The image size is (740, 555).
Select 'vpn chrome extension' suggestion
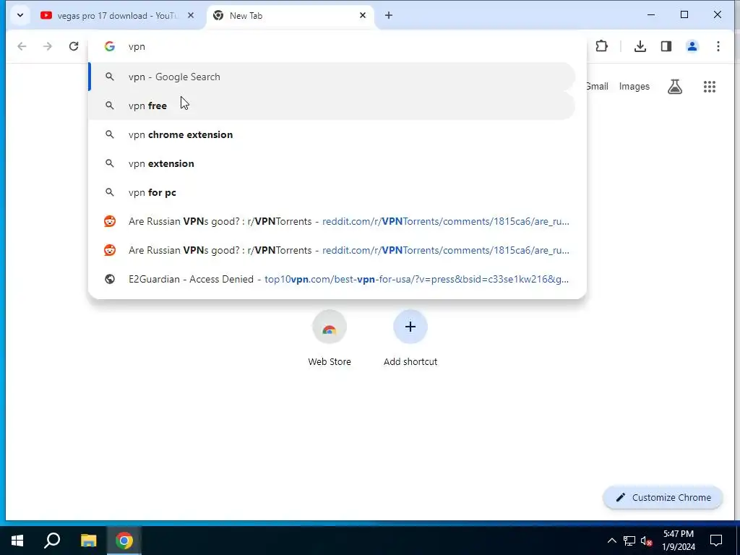[332, 134]
